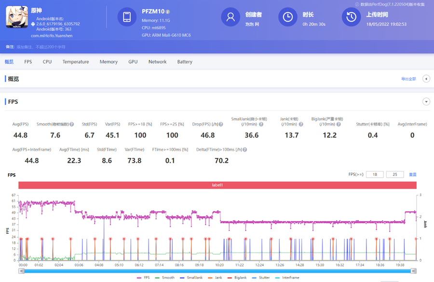This screenshot has height=282, width=434.
Task: Click help icon beside Smooth index
Action: point(71,124)
